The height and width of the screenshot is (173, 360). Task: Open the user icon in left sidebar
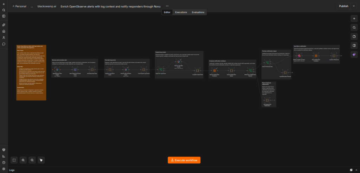[x=4, y=37]
